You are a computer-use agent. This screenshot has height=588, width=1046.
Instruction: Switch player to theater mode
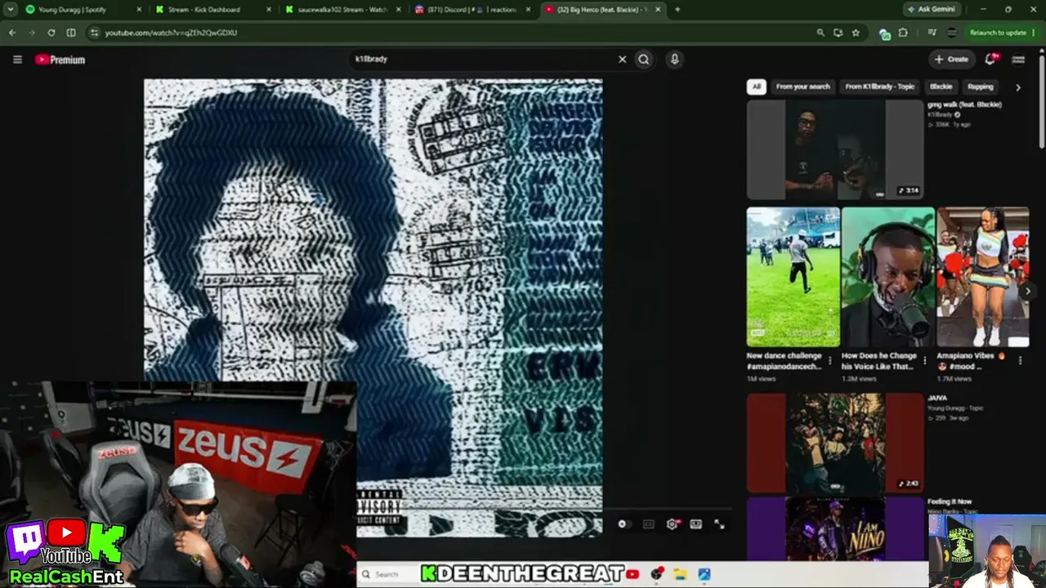point(695,524)
